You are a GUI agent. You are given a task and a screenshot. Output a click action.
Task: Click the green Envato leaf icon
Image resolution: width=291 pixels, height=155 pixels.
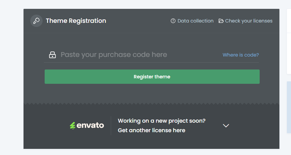(72, 126)
